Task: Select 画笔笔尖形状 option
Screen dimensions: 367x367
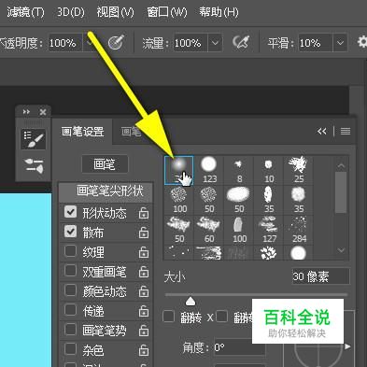Action: pyautogui.click(x=106, y=191)
